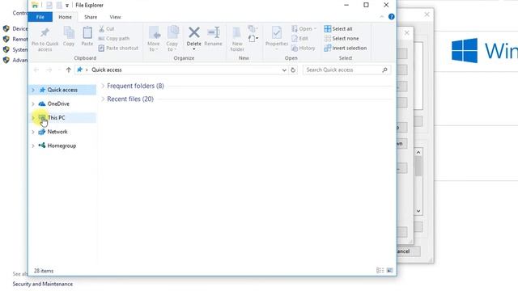Click Open in the Open group
The width and height of the screenshot is (518, 291).
[304, 29]
